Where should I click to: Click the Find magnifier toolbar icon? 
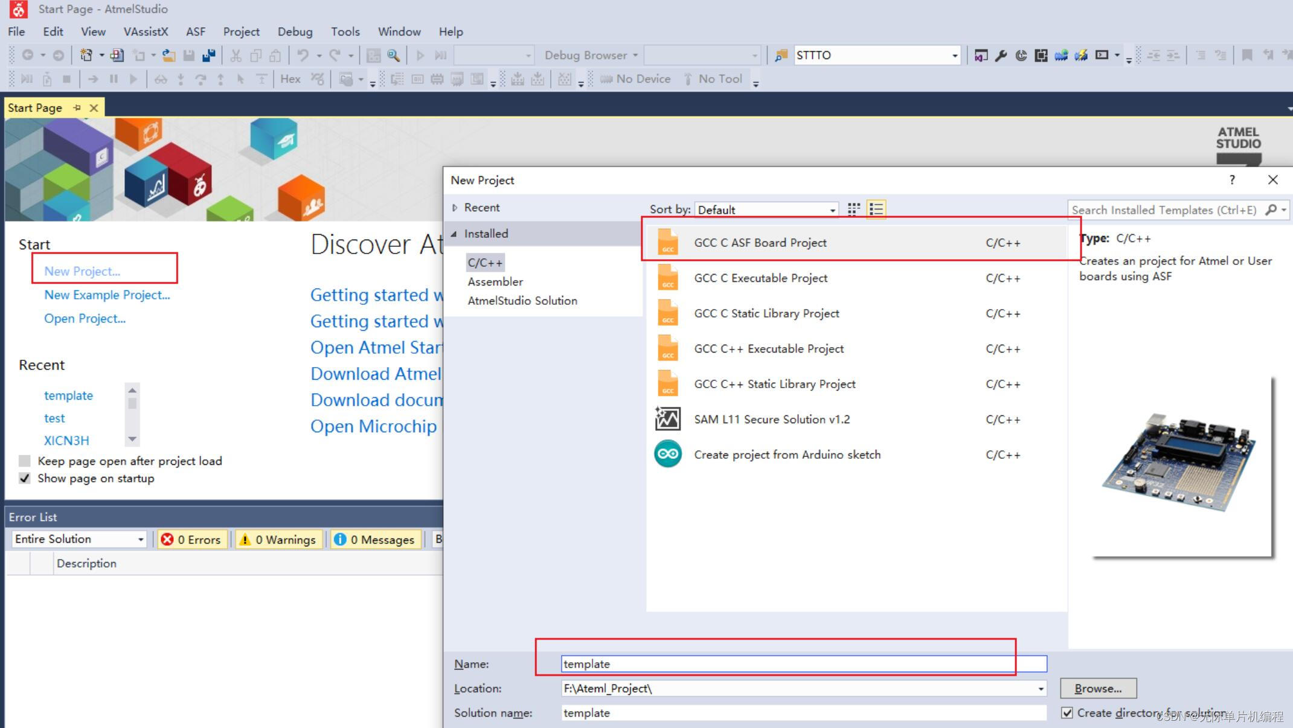click(x=393, y=56)
